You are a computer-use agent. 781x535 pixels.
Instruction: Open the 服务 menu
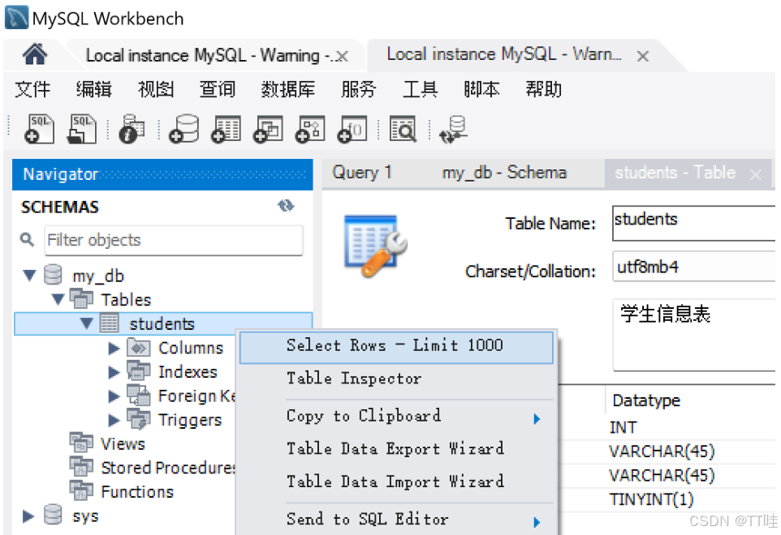pos(359,89)
